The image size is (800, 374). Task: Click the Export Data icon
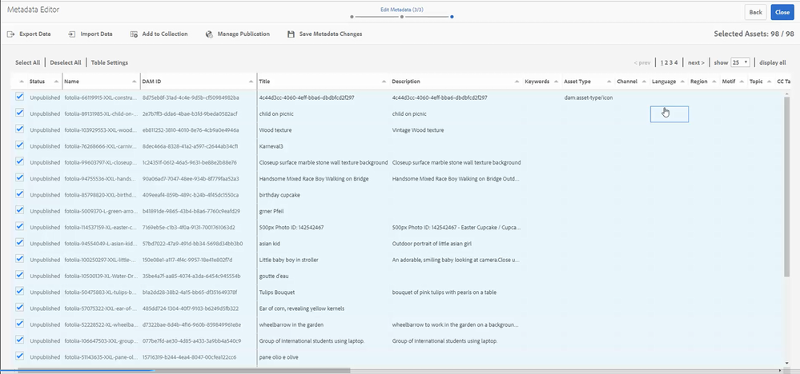[10, 34]
